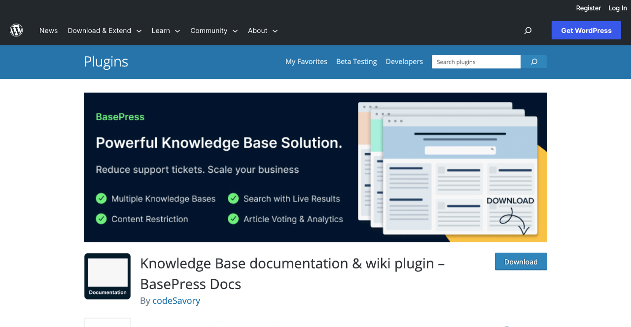The height and width of the screenshot is (327, 631).
Task: Focus the Search plugins input field
Action: point(476,62)
